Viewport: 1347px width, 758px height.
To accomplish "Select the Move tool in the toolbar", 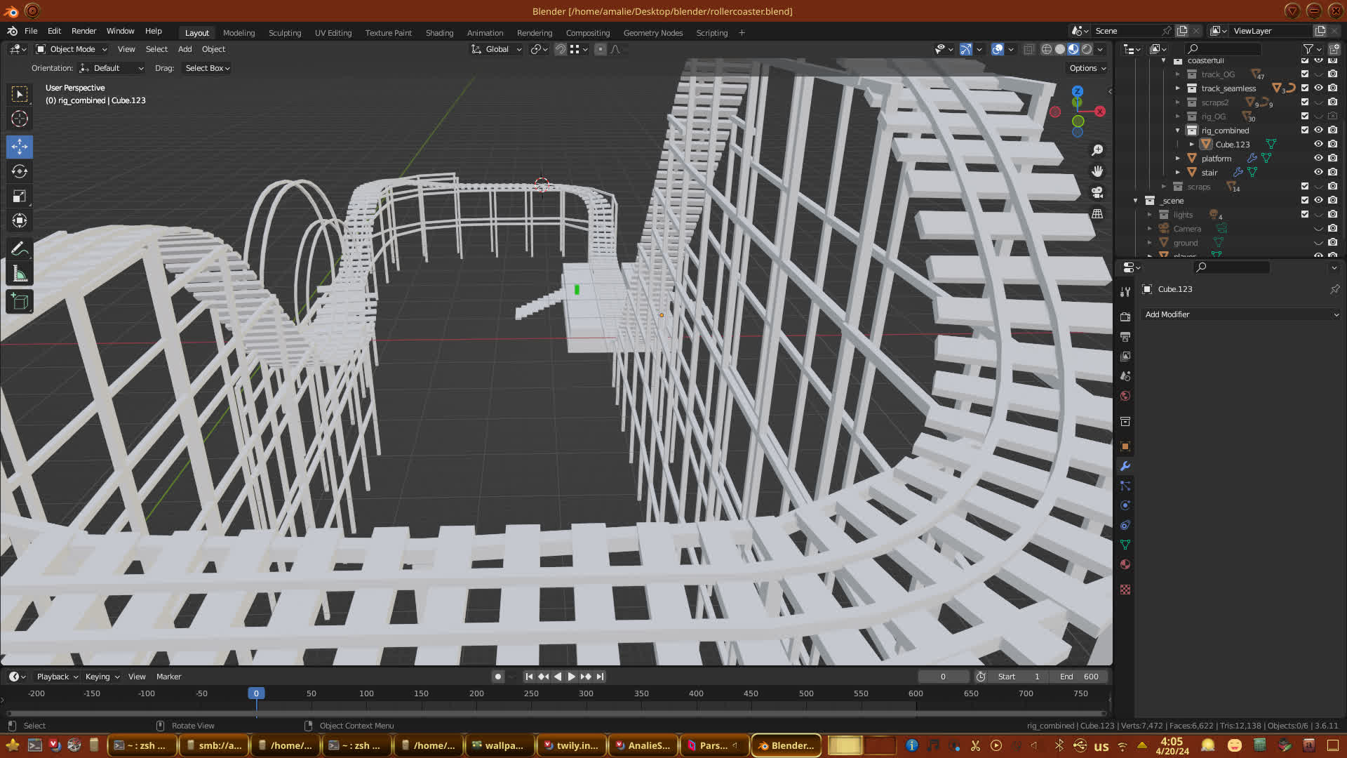I will [x=20, y=147].
